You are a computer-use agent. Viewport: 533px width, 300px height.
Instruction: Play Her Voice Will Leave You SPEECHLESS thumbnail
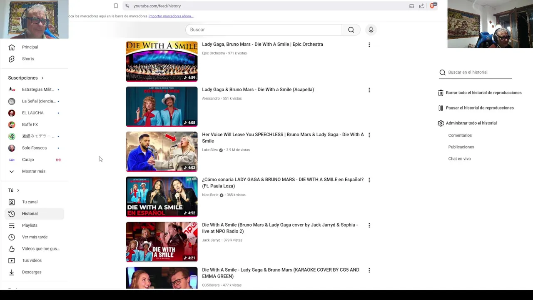(x=162, y=152)
